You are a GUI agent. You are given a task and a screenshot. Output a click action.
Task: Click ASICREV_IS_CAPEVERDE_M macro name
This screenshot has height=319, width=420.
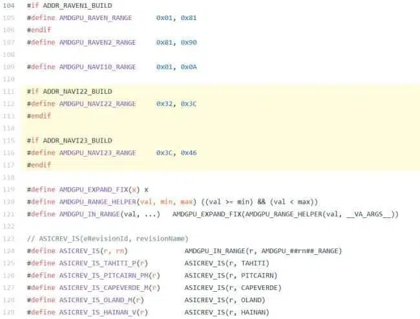click(103, 287)
